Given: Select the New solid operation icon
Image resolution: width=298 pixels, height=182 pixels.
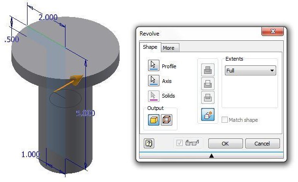Looking at the screenshot, I should tap(208, 114).
